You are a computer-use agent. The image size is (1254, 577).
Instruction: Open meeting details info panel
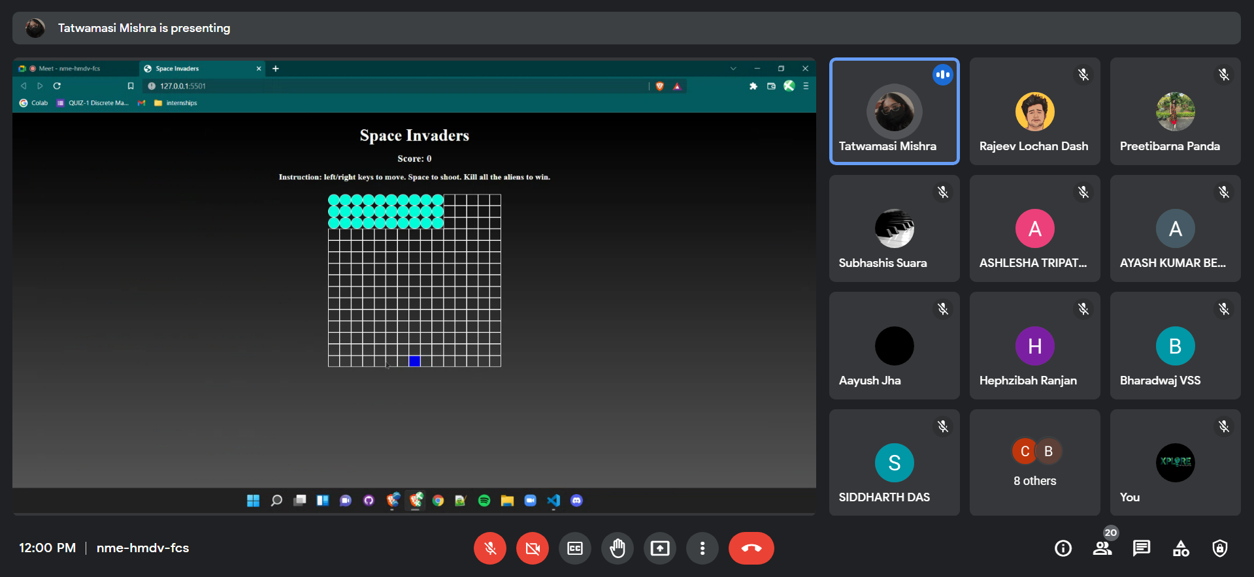tap(1063, 548)
